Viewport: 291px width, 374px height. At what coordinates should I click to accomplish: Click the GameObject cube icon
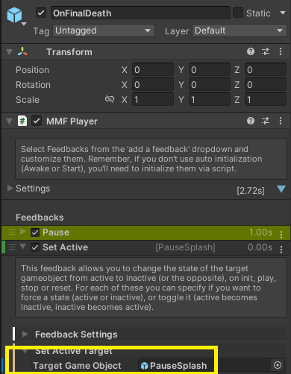tap(14, 15)
